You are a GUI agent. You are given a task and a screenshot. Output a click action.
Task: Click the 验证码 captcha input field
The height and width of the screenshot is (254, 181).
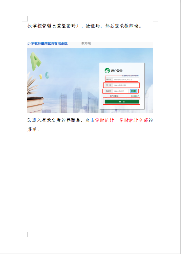[121, 91]
